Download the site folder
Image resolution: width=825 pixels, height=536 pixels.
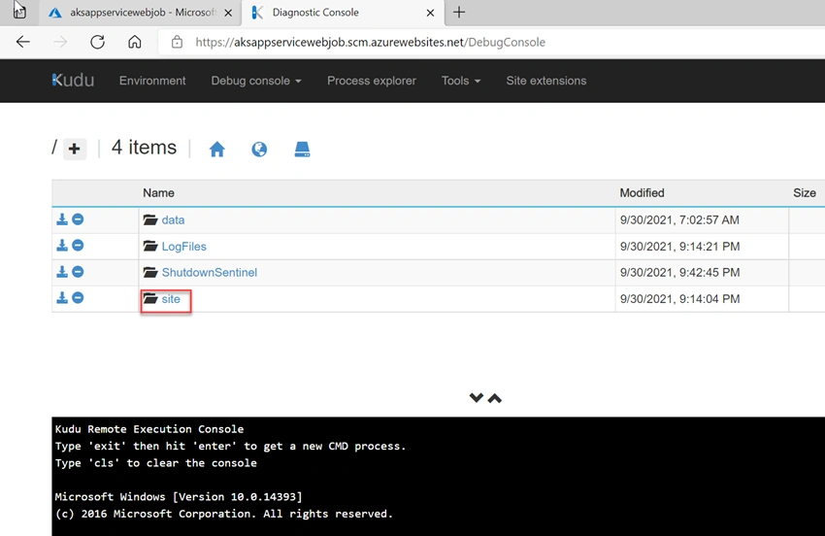[62, 298]
